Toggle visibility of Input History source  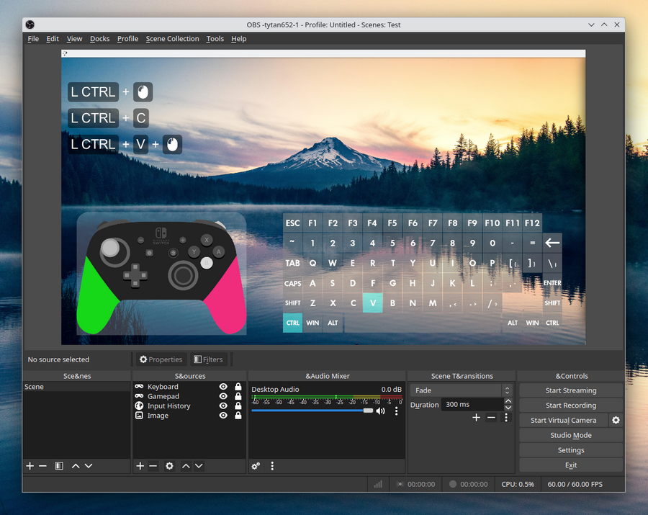(223, 406)
